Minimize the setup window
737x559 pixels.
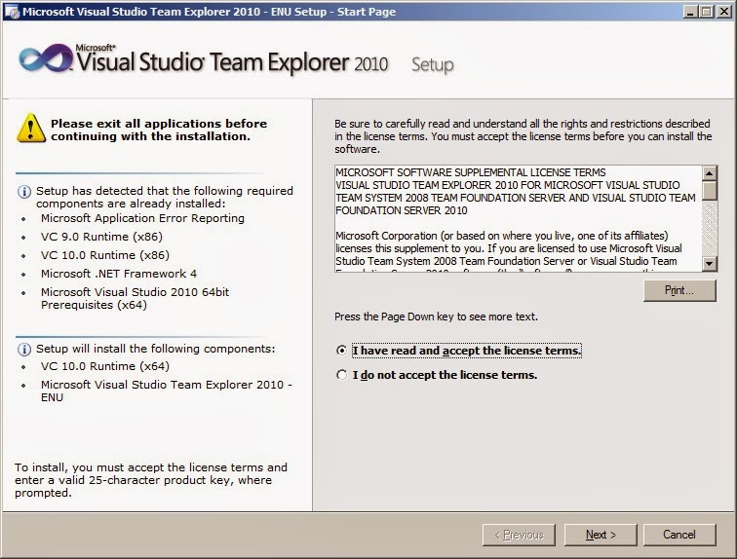tap(690, 12)
